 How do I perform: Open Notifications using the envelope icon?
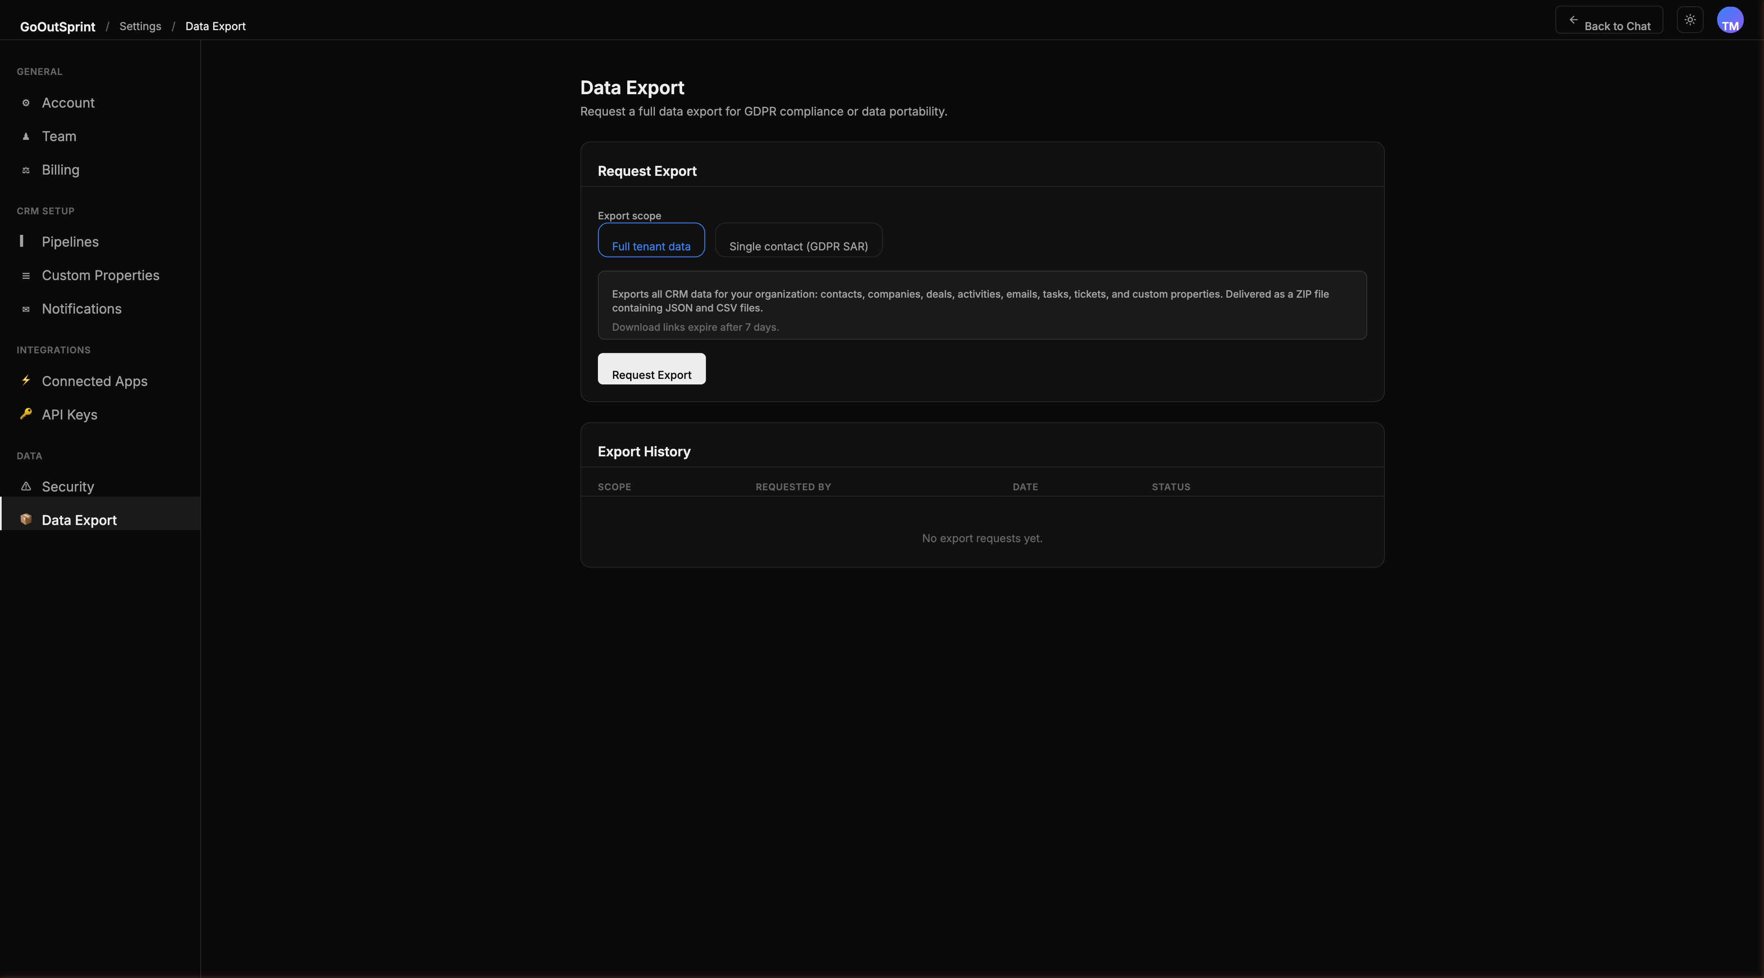pos(26,309)
